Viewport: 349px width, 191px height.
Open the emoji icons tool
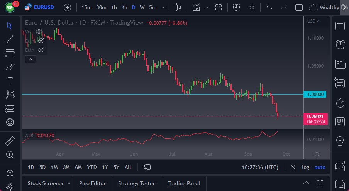(10, 122)
